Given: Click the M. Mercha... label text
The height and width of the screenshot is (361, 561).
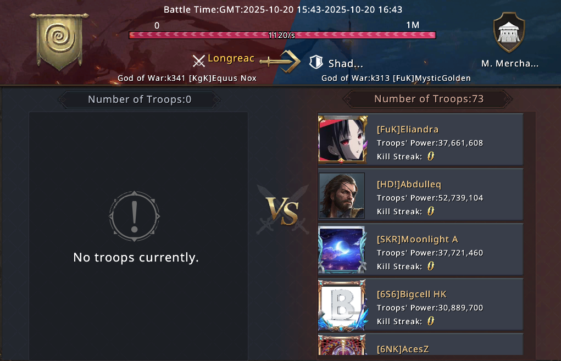Looking at the screenshot, I should [510, 64].
